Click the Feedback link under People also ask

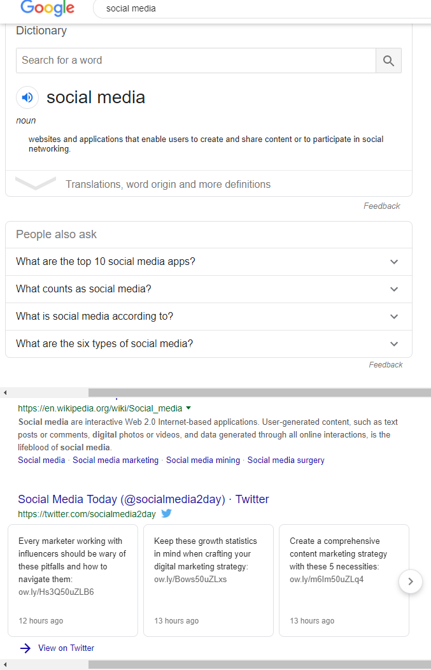click(386, 365)
